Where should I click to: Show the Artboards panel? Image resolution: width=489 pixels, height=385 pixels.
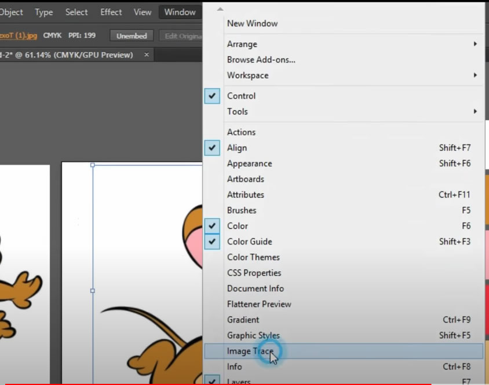(x=344, y=179)
